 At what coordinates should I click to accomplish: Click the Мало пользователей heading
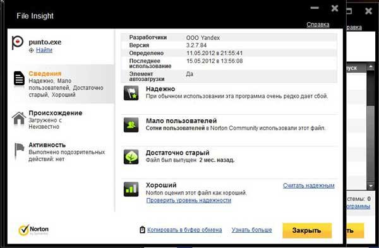point(181,121)
